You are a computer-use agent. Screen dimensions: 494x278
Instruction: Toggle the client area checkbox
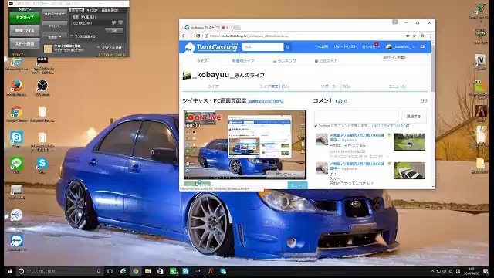[99, 48]
